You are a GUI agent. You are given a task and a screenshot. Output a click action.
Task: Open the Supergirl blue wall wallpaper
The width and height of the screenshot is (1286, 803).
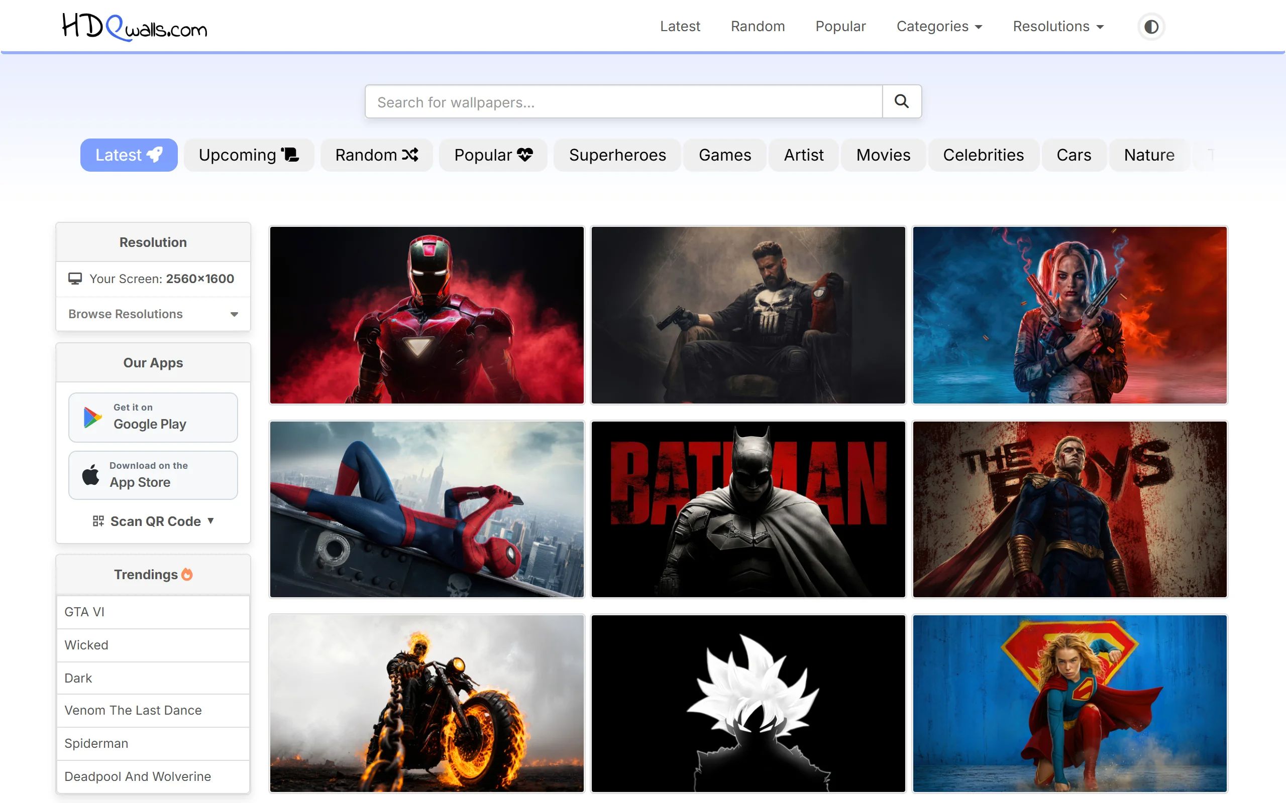pyautogui.click(x=1069, y=704)
